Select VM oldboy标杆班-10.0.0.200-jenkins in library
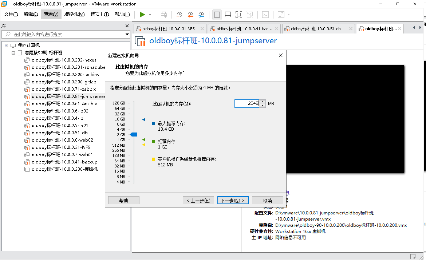Viewport: 426px width, 261px height. click(x=65, y=74)
